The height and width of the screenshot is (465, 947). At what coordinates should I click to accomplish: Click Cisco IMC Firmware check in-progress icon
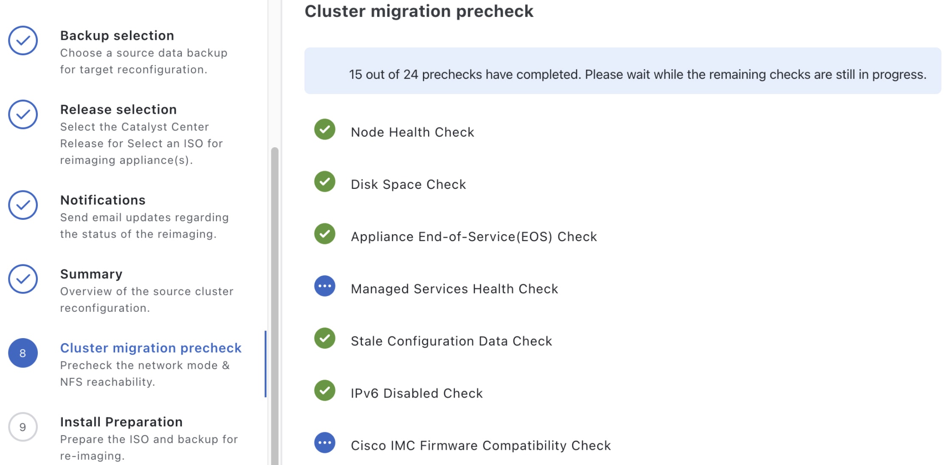click(325, 443)
